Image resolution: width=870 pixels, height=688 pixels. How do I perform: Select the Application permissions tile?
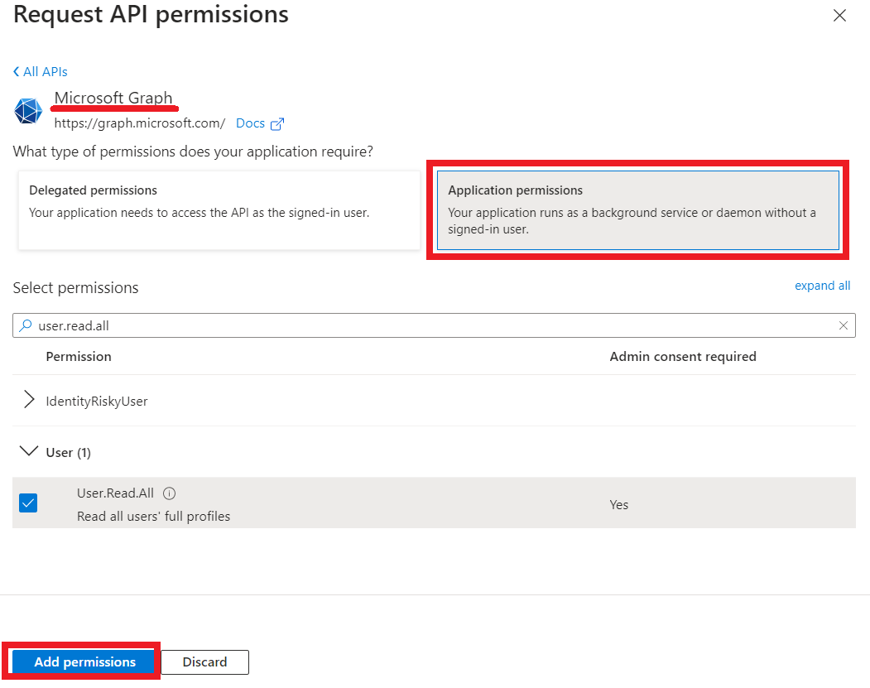637,209
